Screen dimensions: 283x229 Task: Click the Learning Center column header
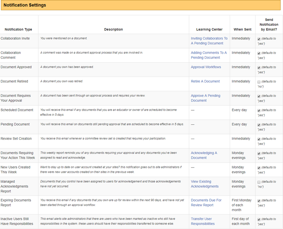pos(209,29)
